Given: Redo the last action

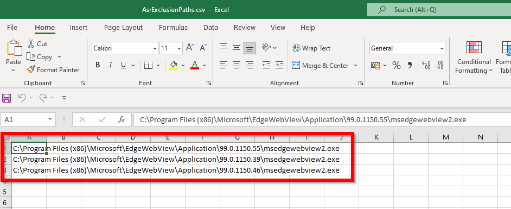Looking at the screenshot, I should 43,97.
